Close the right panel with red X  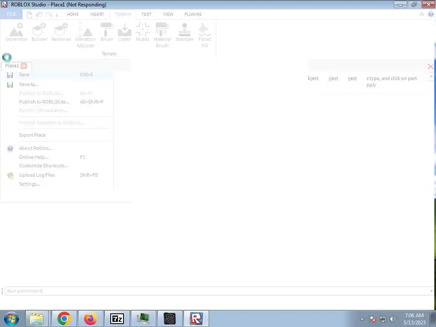pos(430,66)
